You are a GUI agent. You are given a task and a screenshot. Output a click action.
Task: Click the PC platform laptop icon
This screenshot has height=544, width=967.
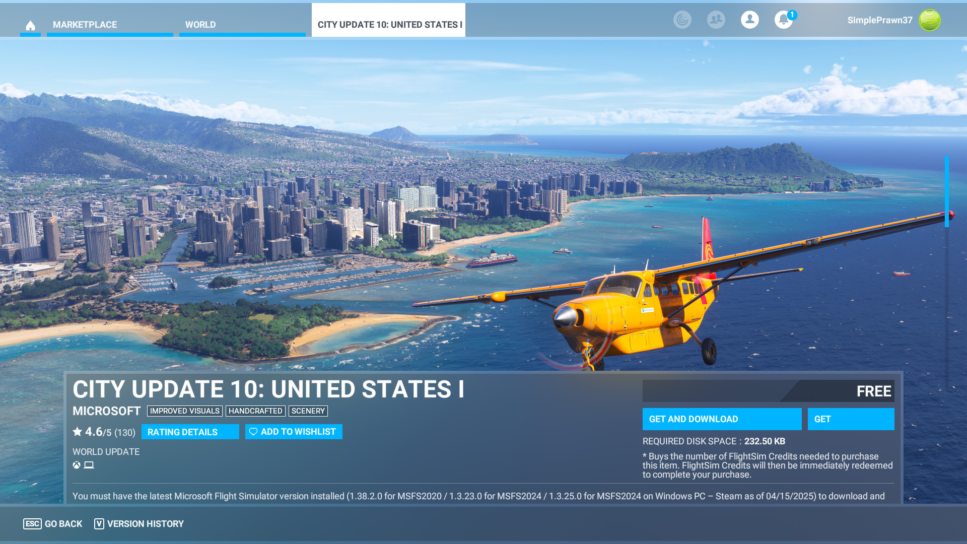(x=89, y=465)
